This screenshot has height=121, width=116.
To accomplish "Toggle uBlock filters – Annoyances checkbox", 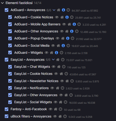I will click(x=7, y=116).
